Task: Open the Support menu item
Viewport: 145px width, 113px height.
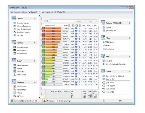Action: (33, 12)
